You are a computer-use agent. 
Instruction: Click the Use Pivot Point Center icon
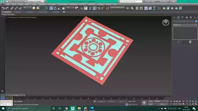[x=77, y=8]
